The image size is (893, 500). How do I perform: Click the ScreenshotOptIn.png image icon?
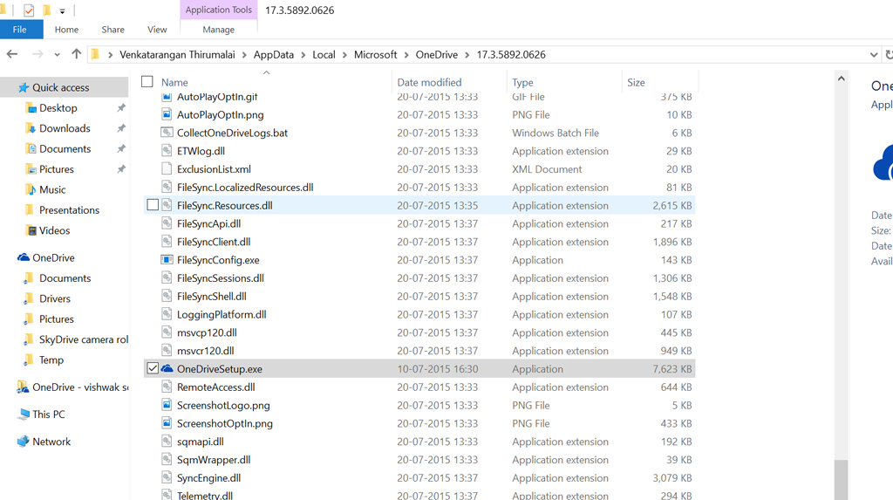pos(167,423)
